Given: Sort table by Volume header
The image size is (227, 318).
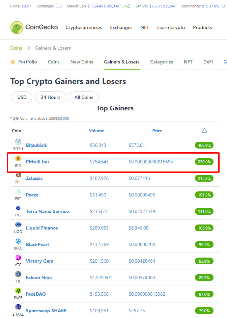Looking at the screenshot, I should [x=96, y=131].
